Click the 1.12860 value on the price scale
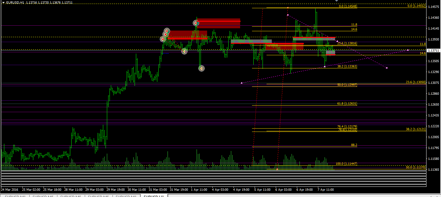The width and height of the screenshot is (441, 197). pyautogui.click(x=434, y=94)
